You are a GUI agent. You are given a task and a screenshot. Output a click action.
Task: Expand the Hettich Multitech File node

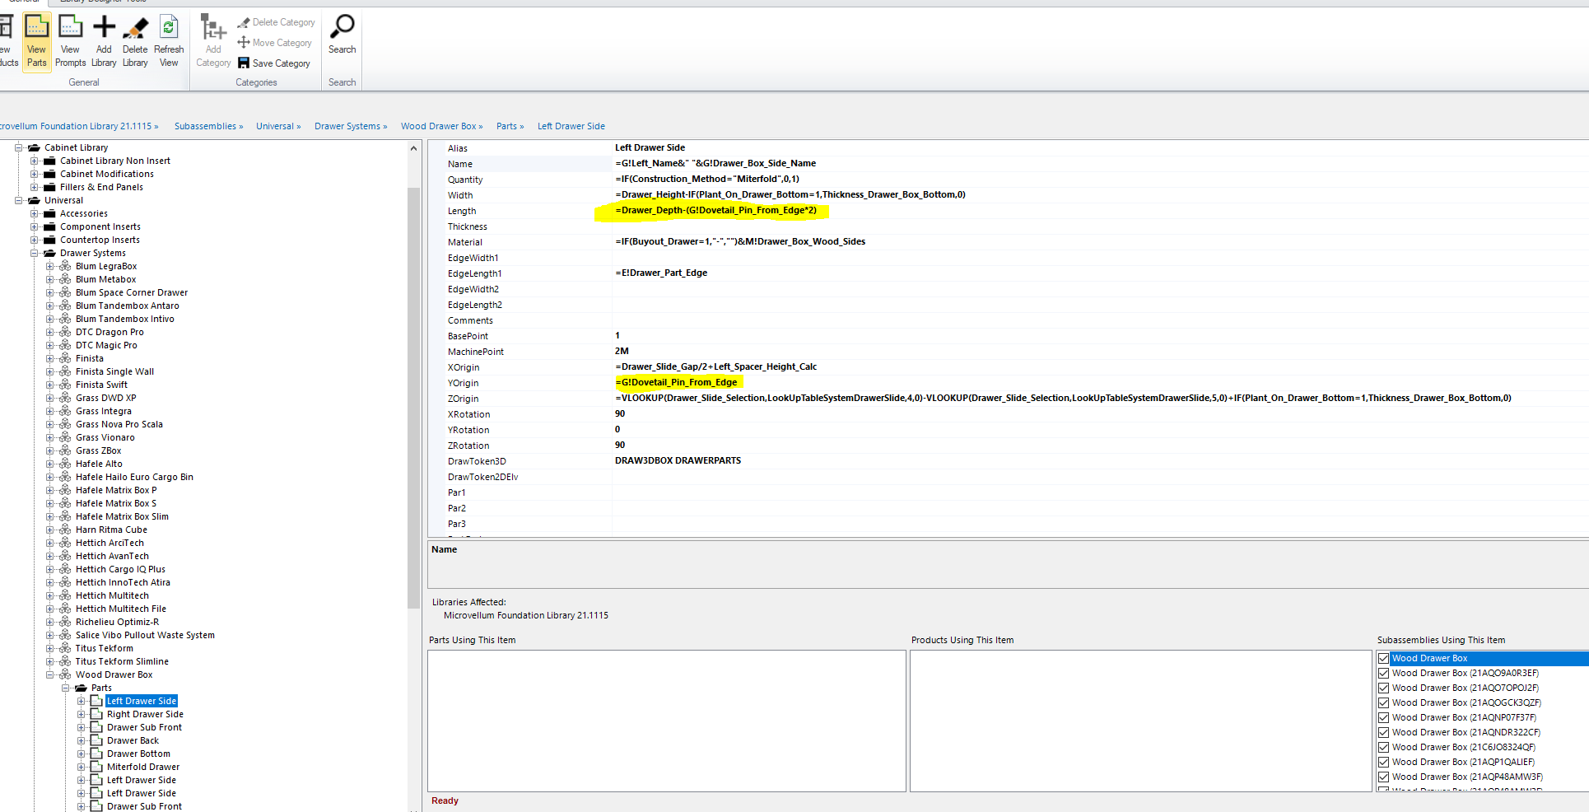[x=49, y=609]
